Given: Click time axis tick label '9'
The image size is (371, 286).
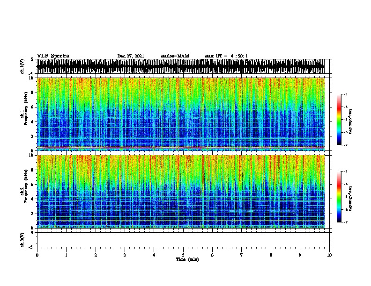Looking at the screenshot, I should pyautogui.click(x=300, y=255).
